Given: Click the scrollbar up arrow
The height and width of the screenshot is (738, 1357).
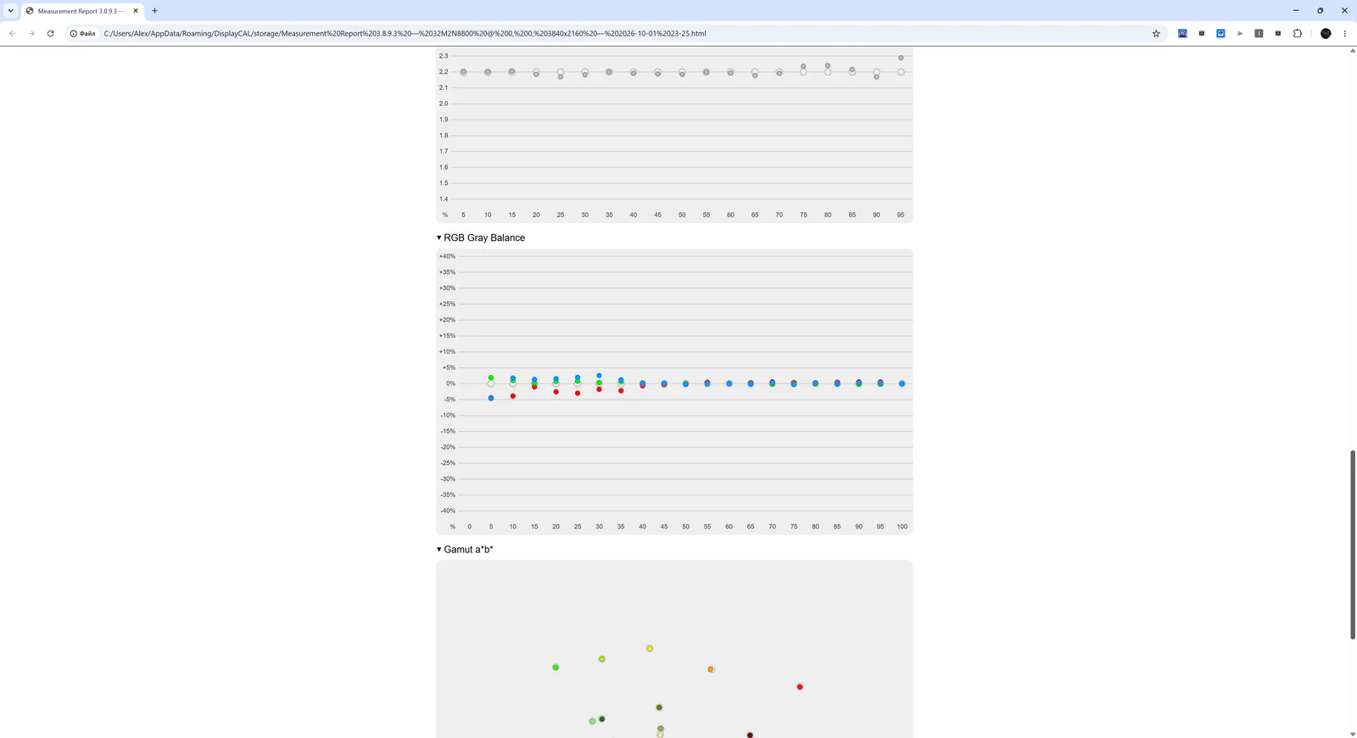Looking at the screenshot, I should click(1353, 51).
